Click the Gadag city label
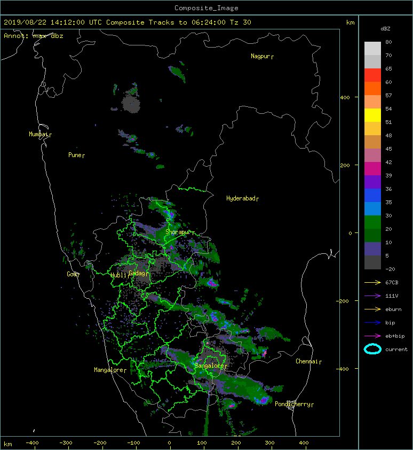The height and width of the screenshot is (450, 413). (x=137, y=273)
